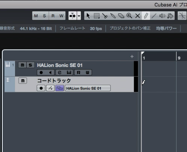Screen dimensions: 187x152
Task: Toggle Snap to Zero Crossing icon
Action: click(182, 16)
